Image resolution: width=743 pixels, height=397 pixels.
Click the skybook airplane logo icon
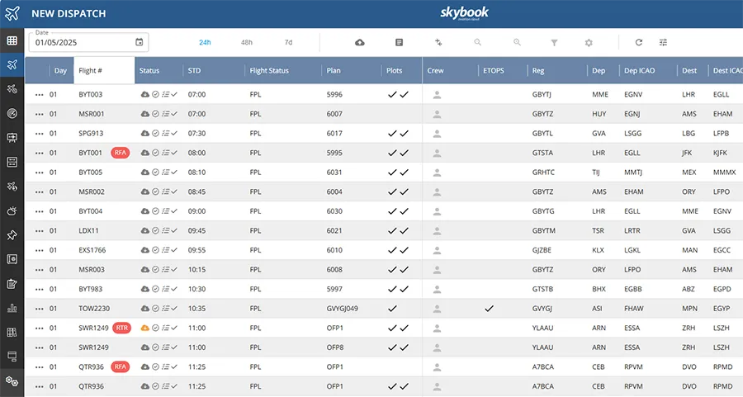click(x=12, y=13)
